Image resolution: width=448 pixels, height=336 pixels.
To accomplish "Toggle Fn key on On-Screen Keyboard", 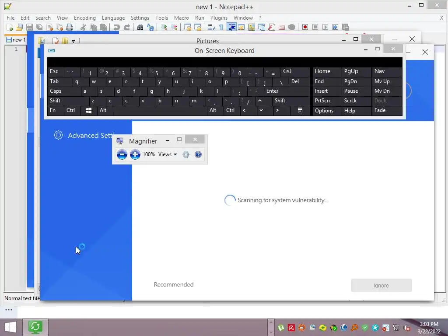I will tap(56, 110).
